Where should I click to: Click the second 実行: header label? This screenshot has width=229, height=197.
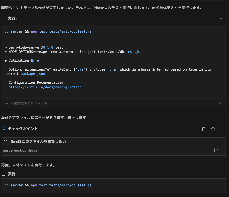(12, 174)
